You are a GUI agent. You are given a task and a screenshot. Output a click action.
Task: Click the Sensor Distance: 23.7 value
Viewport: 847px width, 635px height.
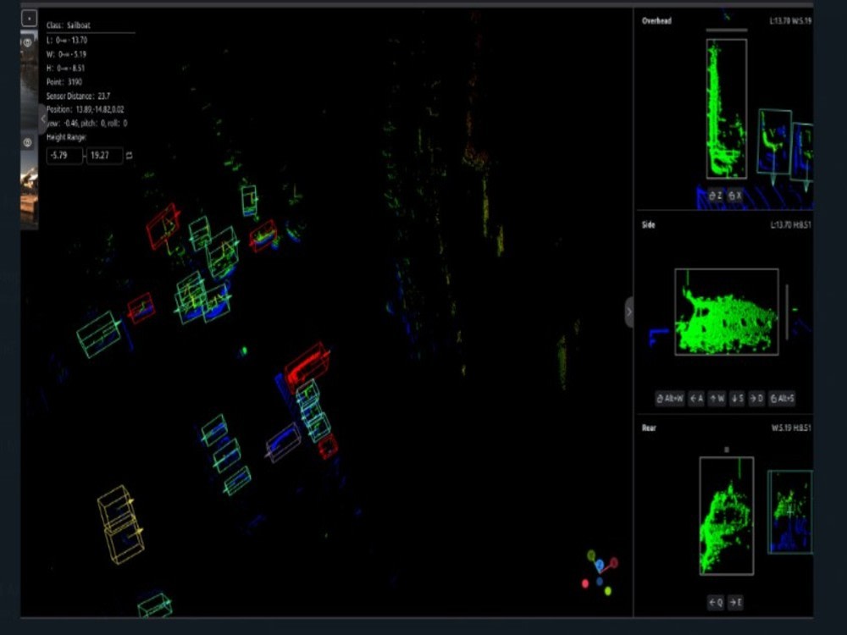click(x=78, y=96)
